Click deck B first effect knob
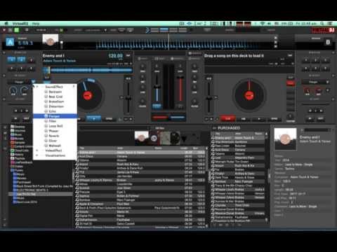 click(308, 90)
